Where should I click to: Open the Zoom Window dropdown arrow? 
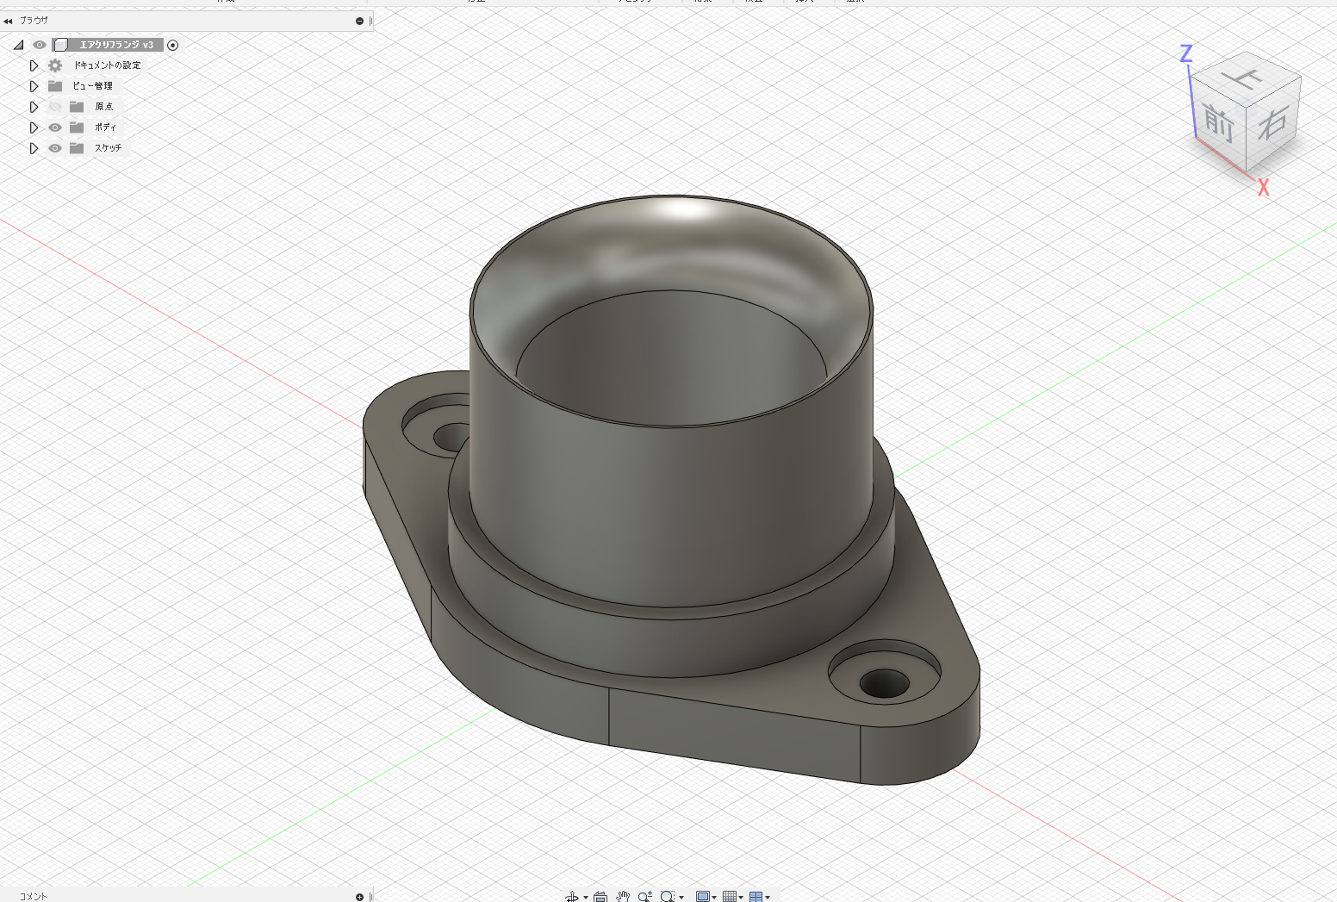click(x=681, y=898)
